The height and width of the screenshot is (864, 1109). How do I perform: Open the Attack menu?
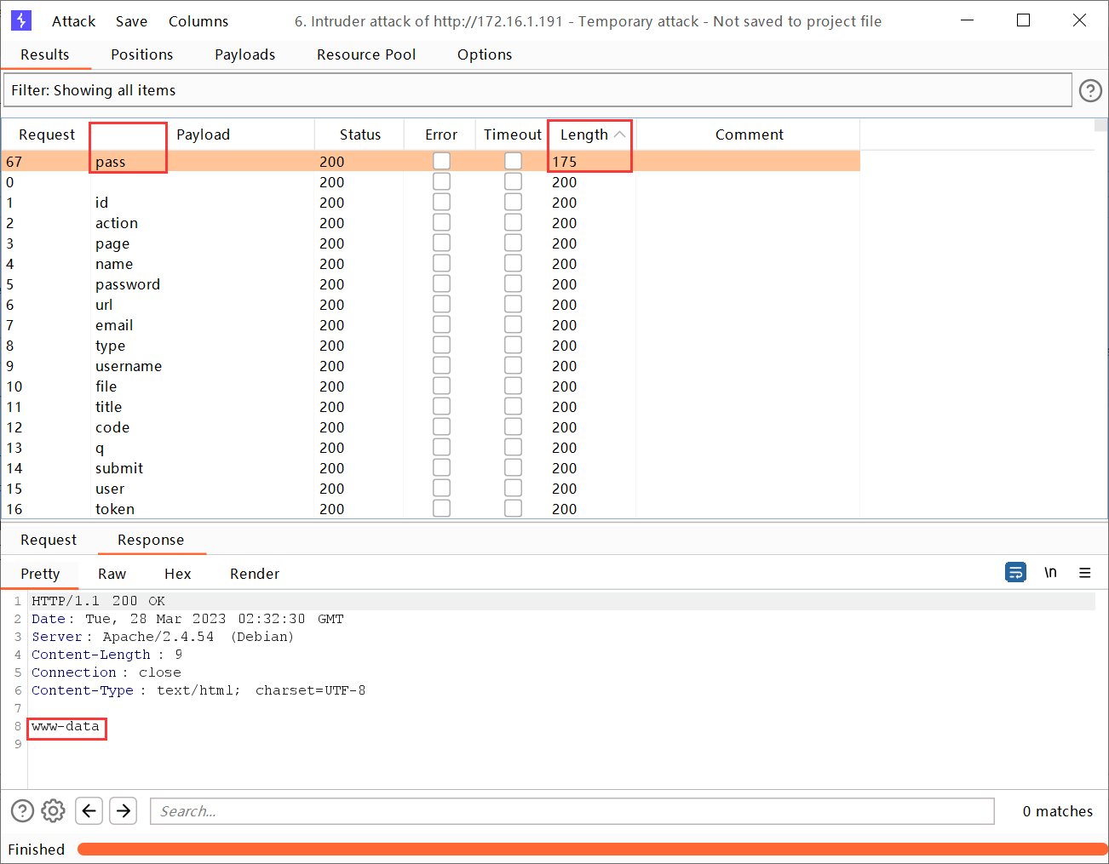[x=73, y=21]
